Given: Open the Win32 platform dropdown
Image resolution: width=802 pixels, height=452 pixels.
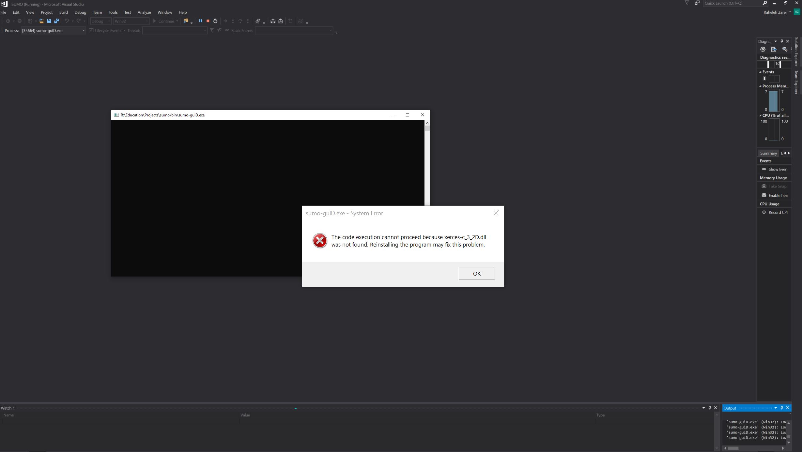Looking at the screenshot, I should (x=131, y=21).
